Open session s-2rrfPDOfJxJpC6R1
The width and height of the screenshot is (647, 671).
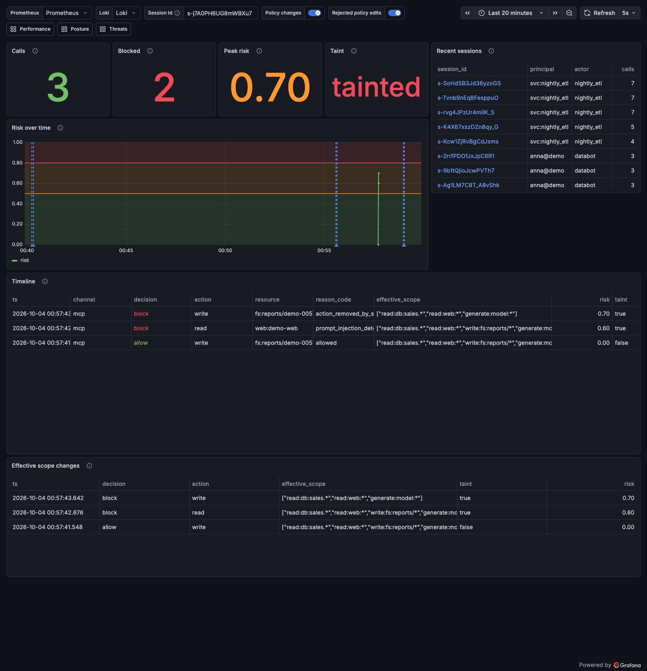pyautogui.click(x=466, y=156)
